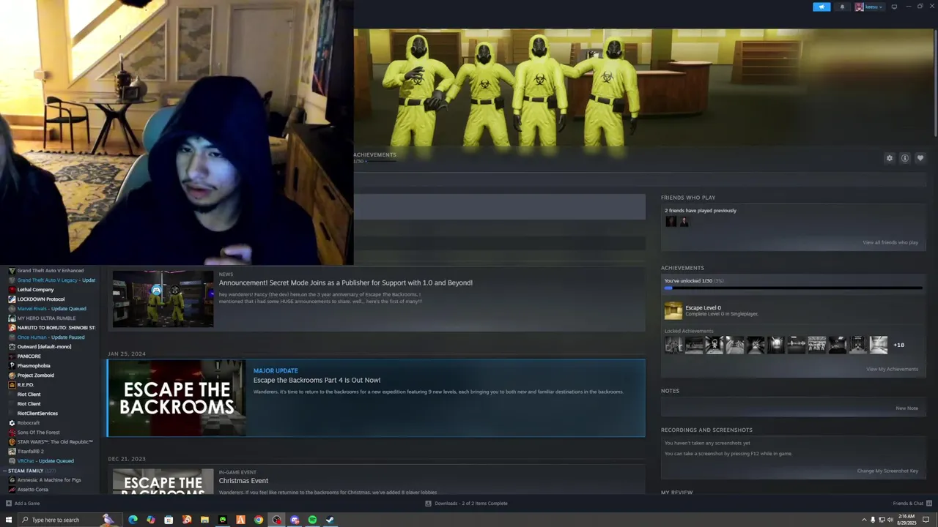Open Google Chrome from taskbar
This screenshot has height=527, width=938.
tap(259, 520)
